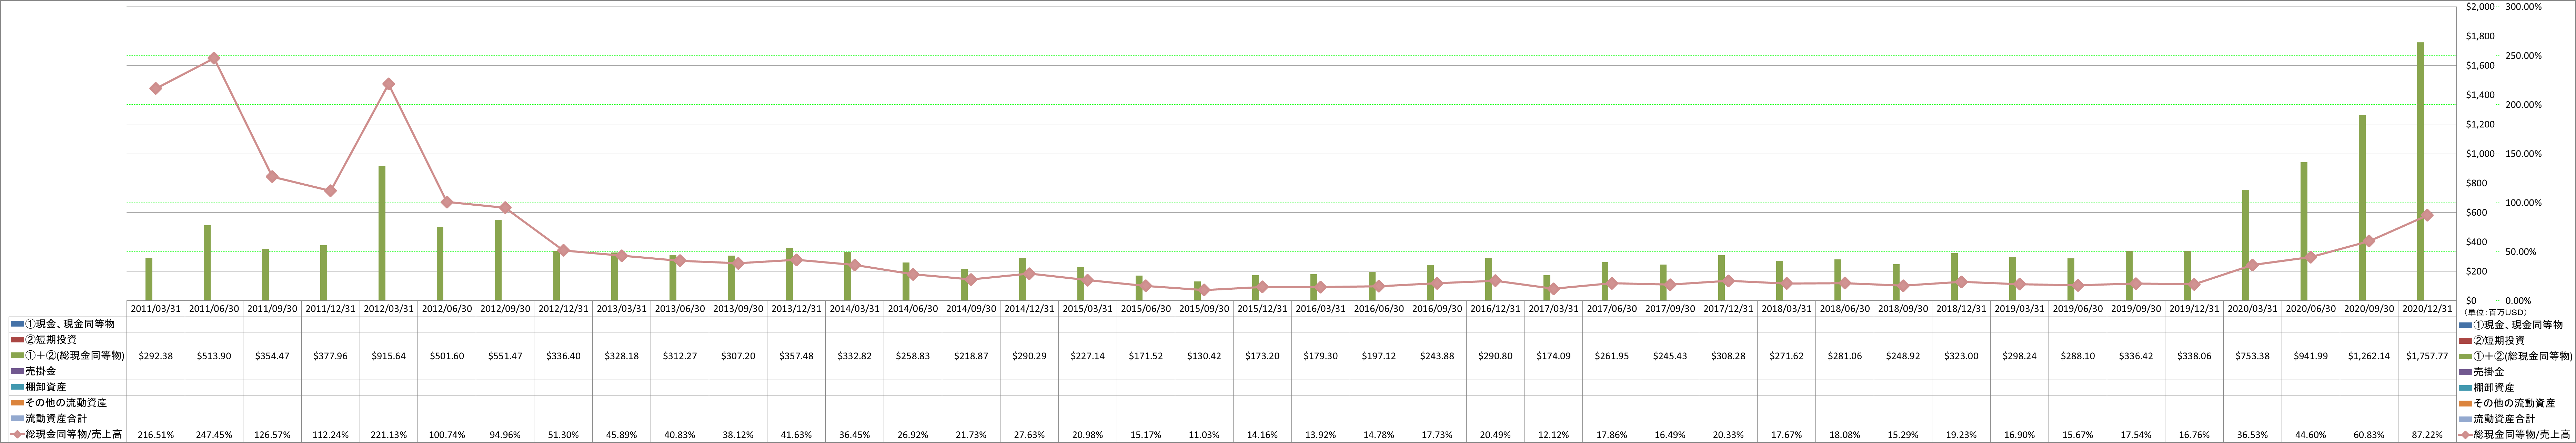
Task: Select line diamond marker at 2011/03/31
Action: [156, 89]
